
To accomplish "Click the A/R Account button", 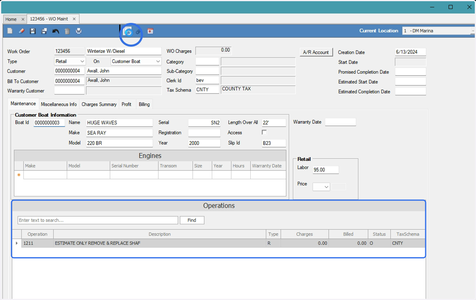I will tap(316, 52).
